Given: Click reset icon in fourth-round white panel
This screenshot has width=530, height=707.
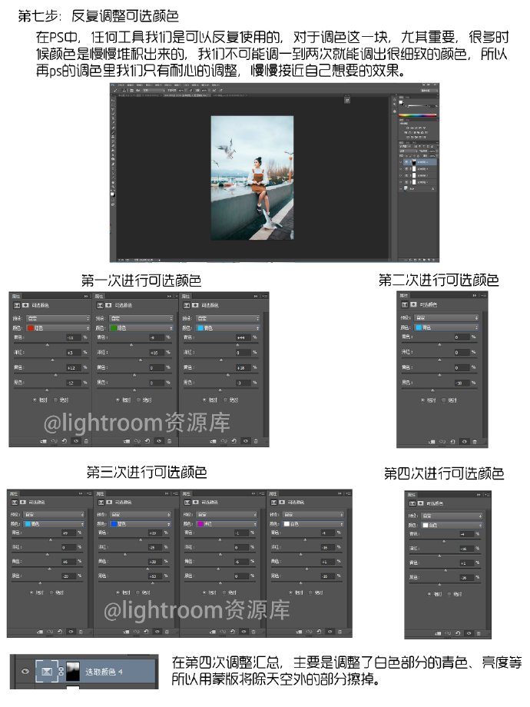Looking at the screenshot, I should point(458,633).
